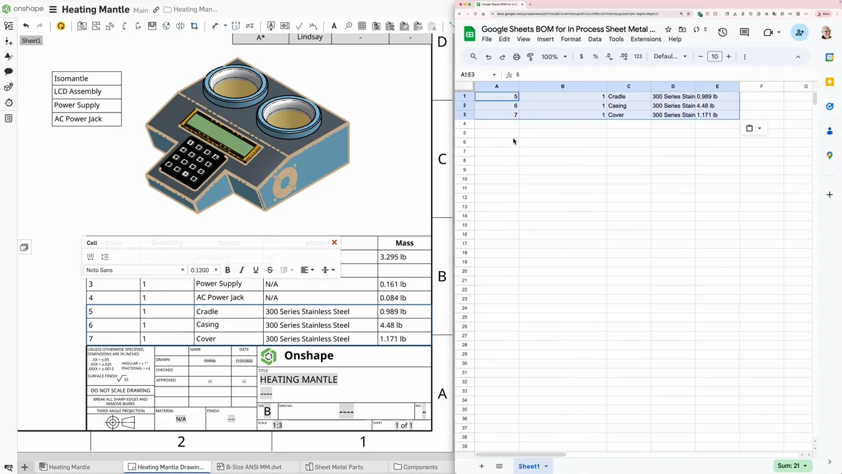Open the comments icon in Sheets header
Viewport: 842px width, 474px height.
(745, 32)
